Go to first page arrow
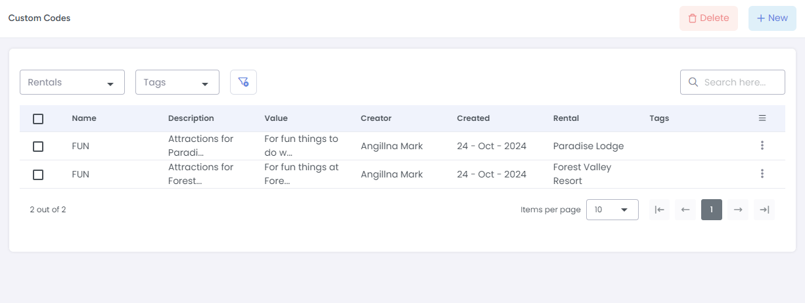805x303 pixels. coord(659,210)
